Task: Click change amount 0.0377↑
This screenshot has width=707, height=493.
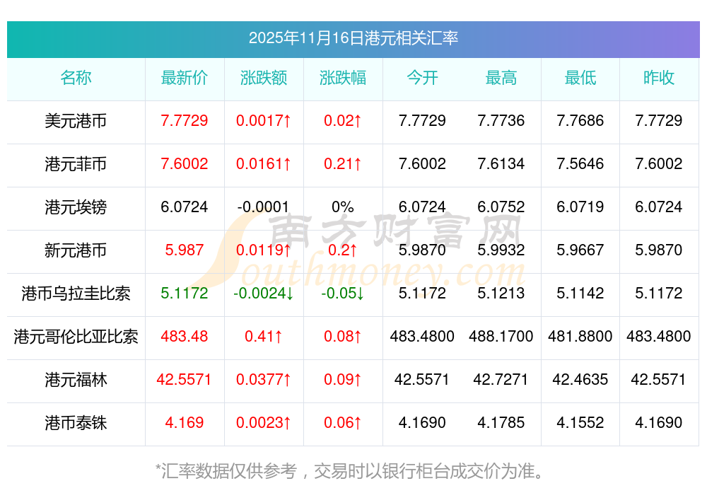Action: click(263, 379)
